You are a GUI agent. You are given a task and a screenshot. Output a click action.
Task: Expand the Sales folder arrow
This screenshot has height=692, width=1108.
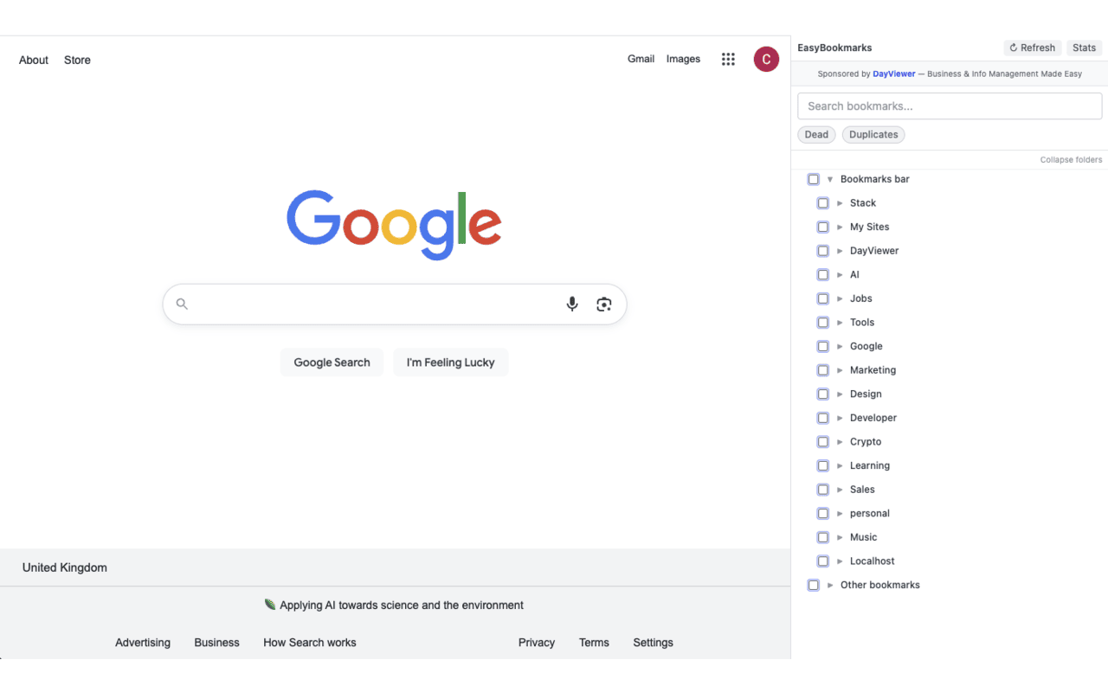[840, 490]
